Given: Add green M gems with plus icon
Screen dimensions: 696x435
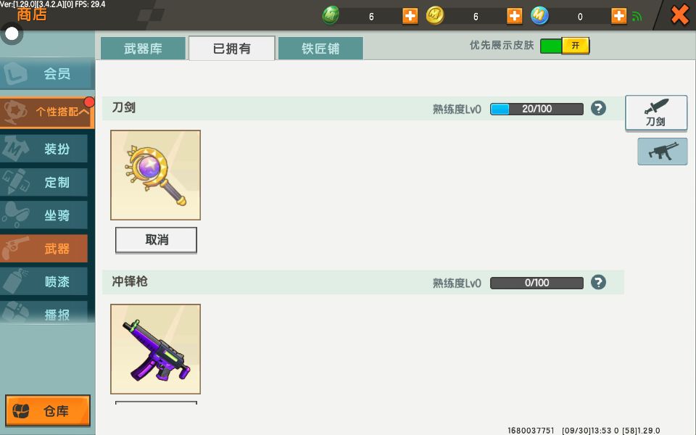Looking at the screenshot, I should (x=410, y=16).
